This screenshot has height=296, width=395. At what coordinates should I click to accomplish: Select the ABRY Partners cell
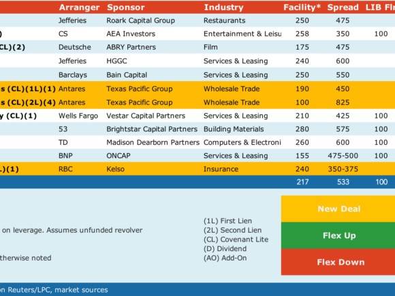(x=131, y=47)
